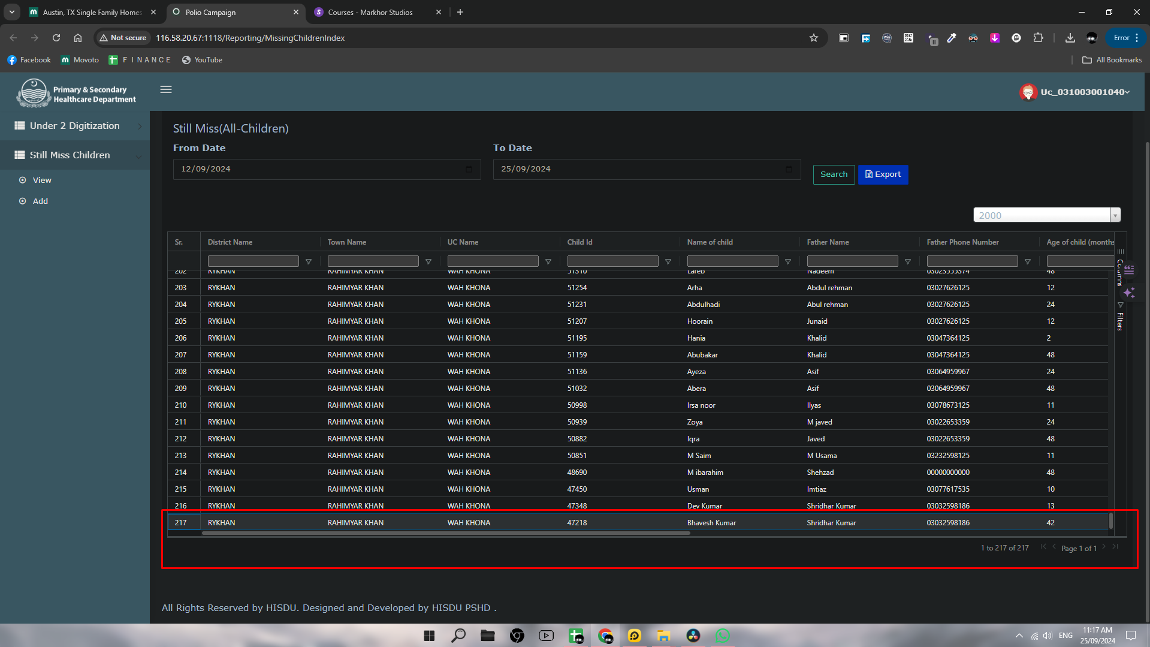Open the page size 2000 dropdown
The image size is (1150, 647).
[1115, 215]
